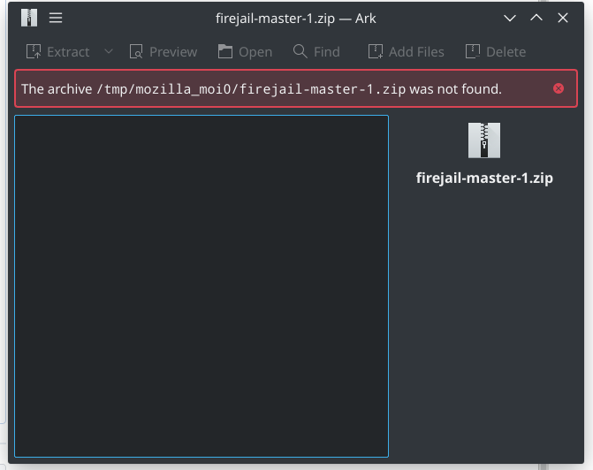This screenshot has width=593, height=470.
Task: Expand the Extract dropdown arrow
Action: pos(109,51)
